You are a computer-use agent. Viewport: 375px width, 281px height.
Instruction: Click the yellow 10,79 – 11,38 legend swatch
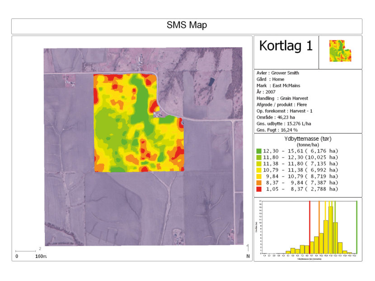[x=259, y=170]
